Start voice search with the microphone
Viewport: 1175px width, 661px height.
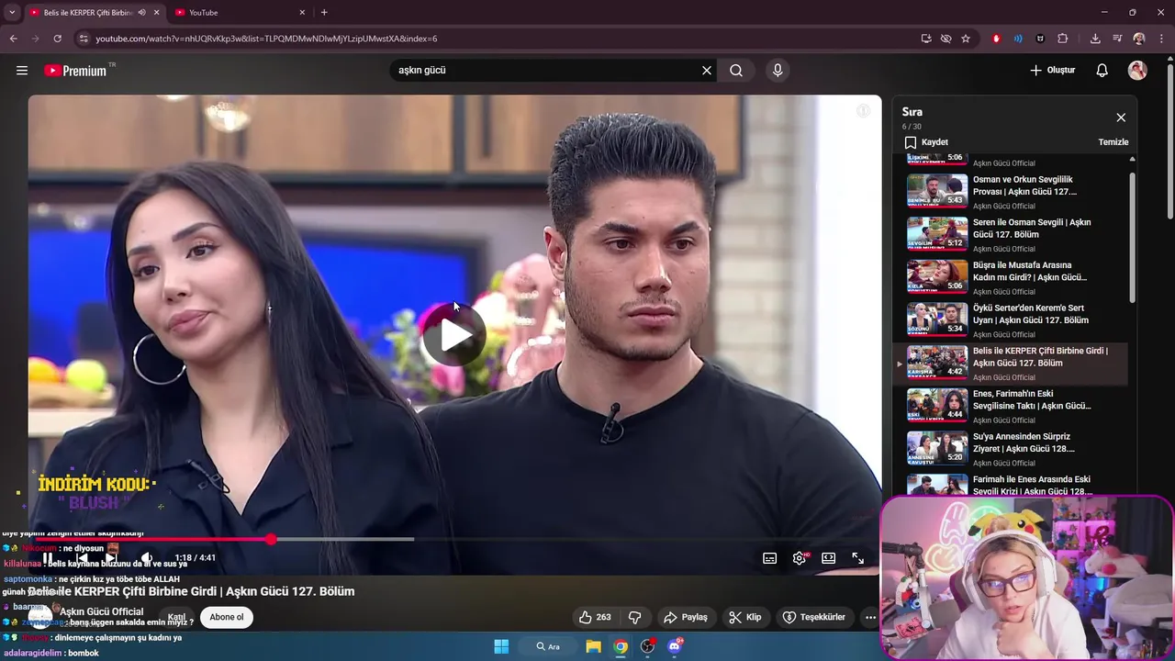point(778,71)
